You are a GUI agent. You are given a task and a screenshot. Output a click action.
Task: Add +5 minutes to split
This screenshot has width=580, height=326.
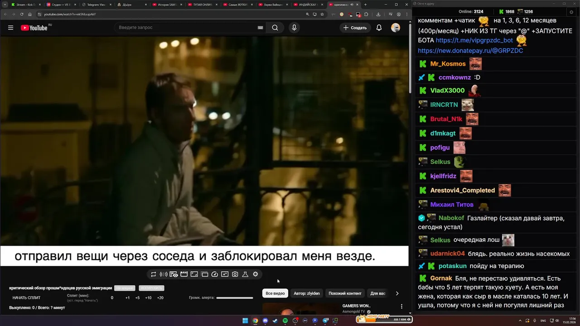(x=137, y=298)
